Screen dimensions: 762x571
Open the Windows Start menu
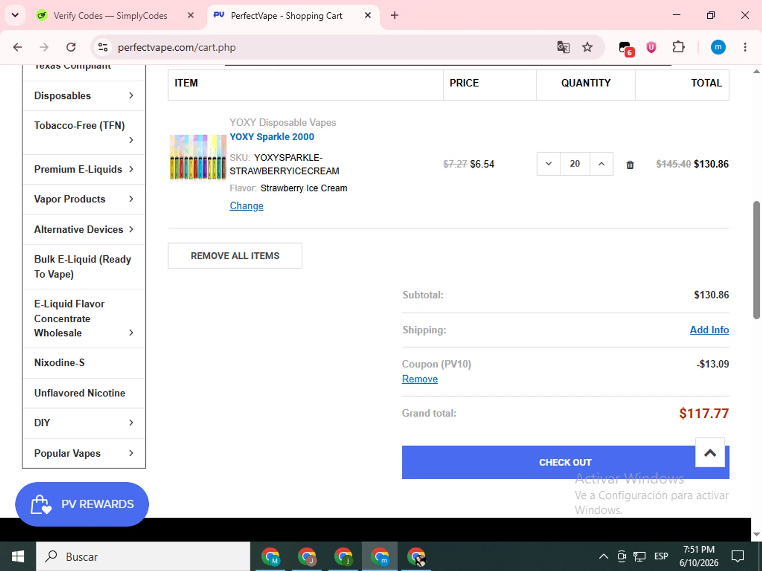(18, 556)
